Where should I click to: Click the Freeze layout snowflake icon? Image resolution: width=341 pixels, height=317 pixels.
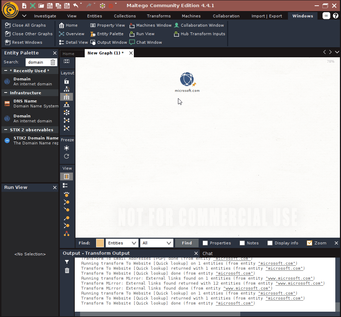pyautogui.click(x=67, y=148)
